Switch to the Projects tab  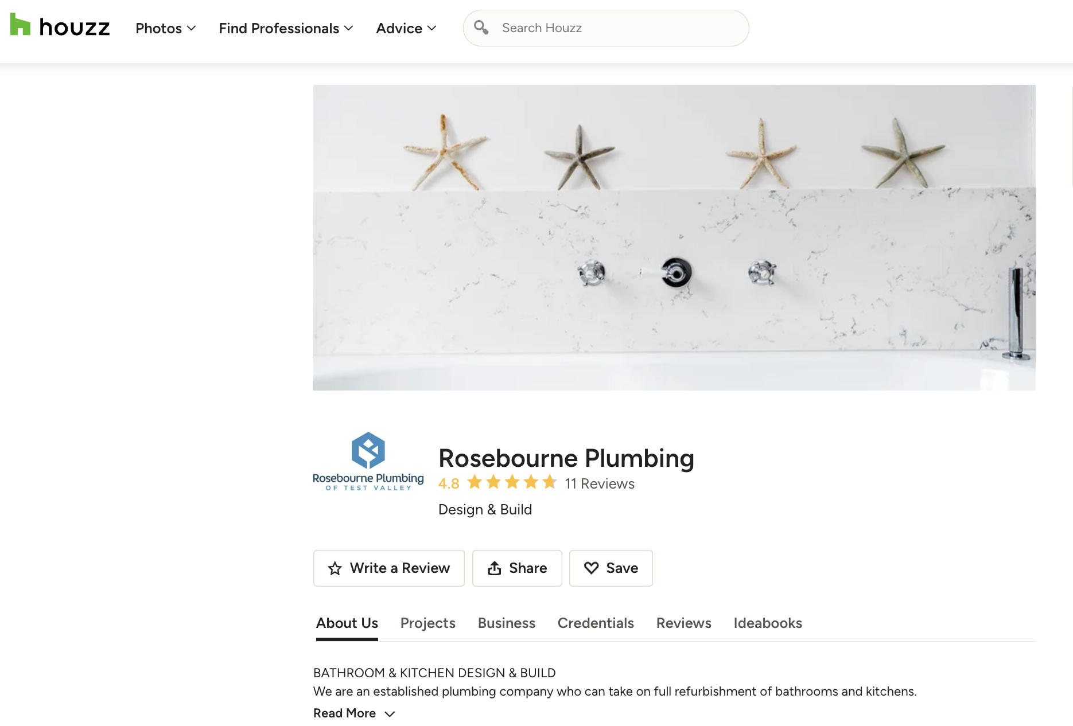[x=428, y=623]
